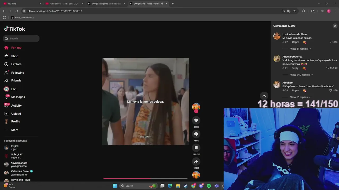
Task: Open video comments via speech bubble icon
Action: 196,134
